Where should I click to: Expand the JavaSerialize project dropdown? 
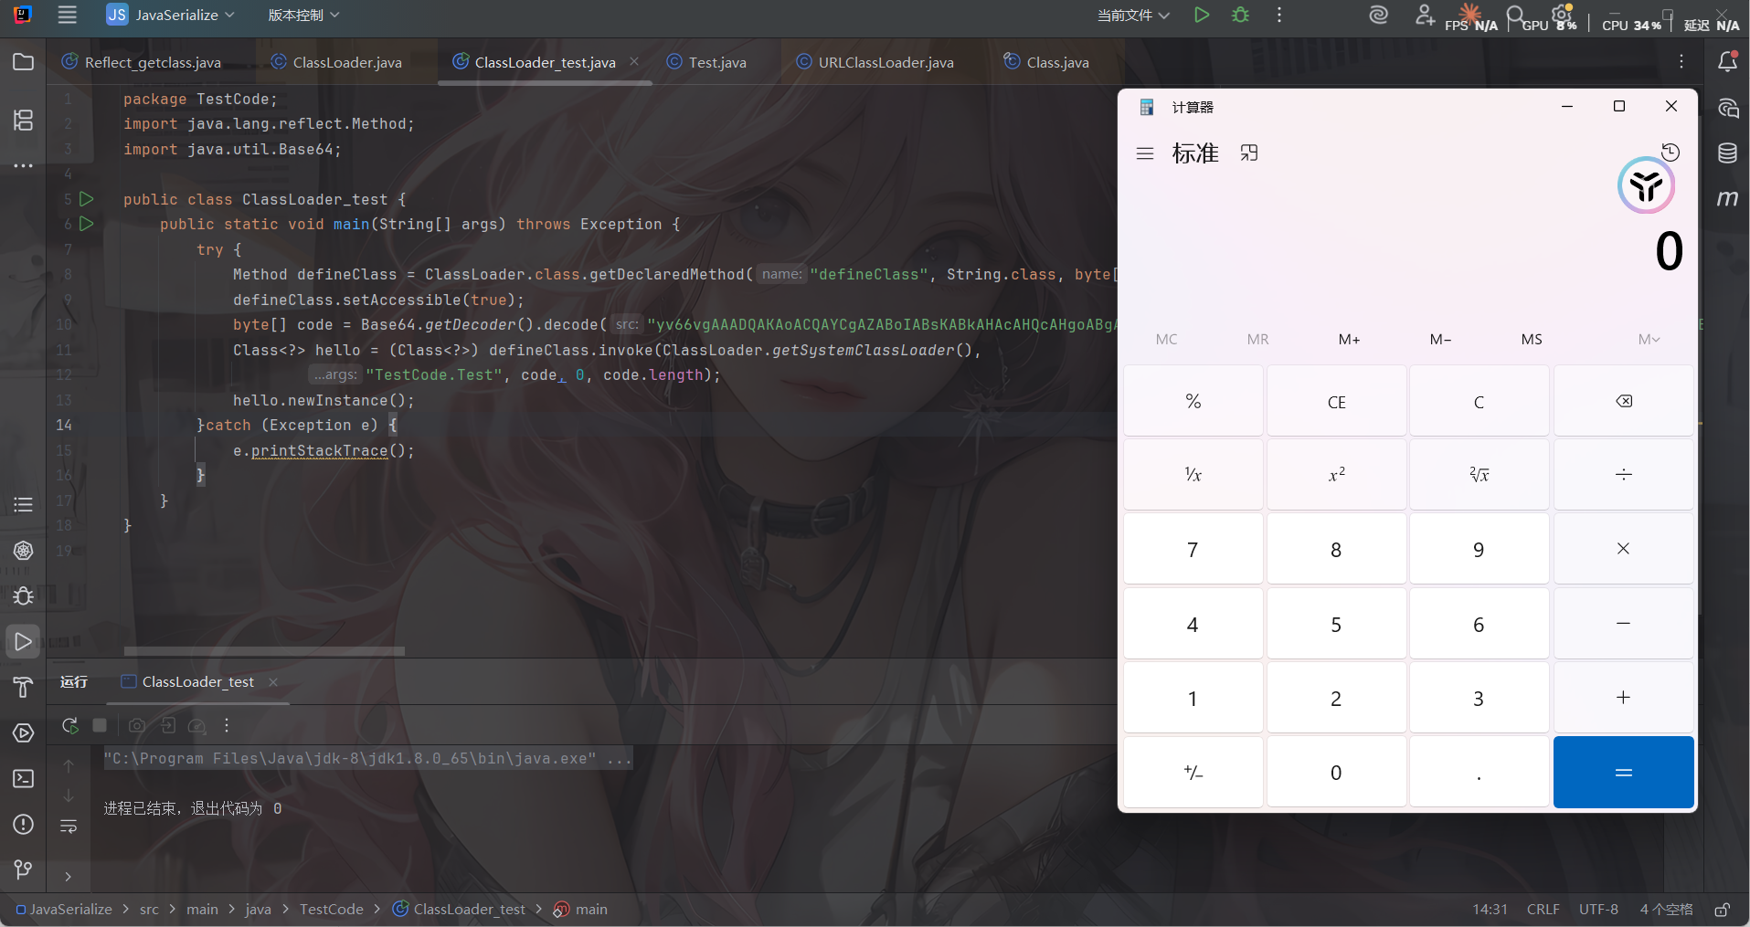click(172, 15)
